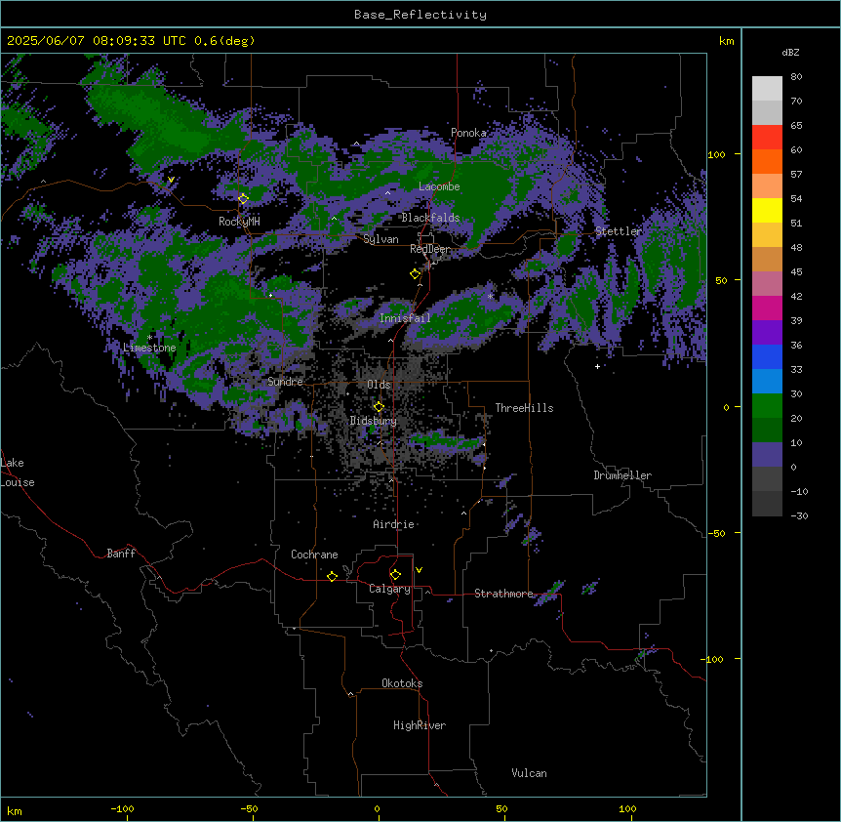Click the yellow diamond marker below RedDeer
The image size is (841, 822).
(415, 274)
